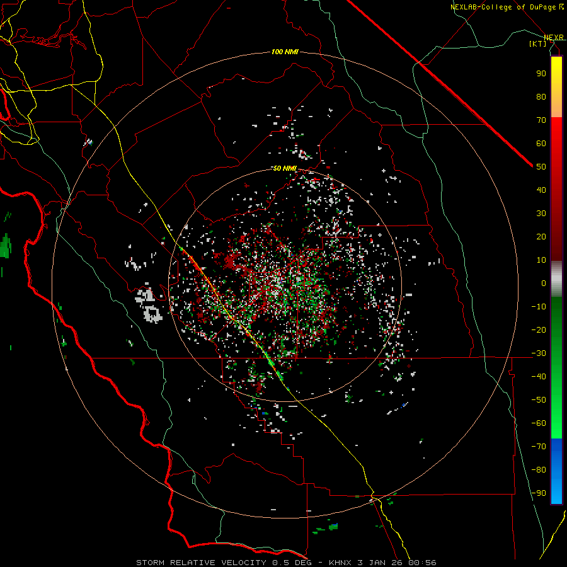
Task: Click the 10 value on the velocity scale
Action: (541, 260)
